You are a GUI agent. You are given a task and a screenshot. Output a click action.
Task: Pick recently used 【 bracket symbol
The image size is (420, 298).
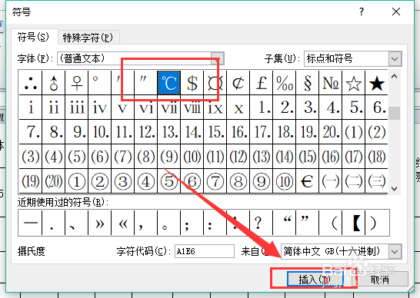click(353, 223)
